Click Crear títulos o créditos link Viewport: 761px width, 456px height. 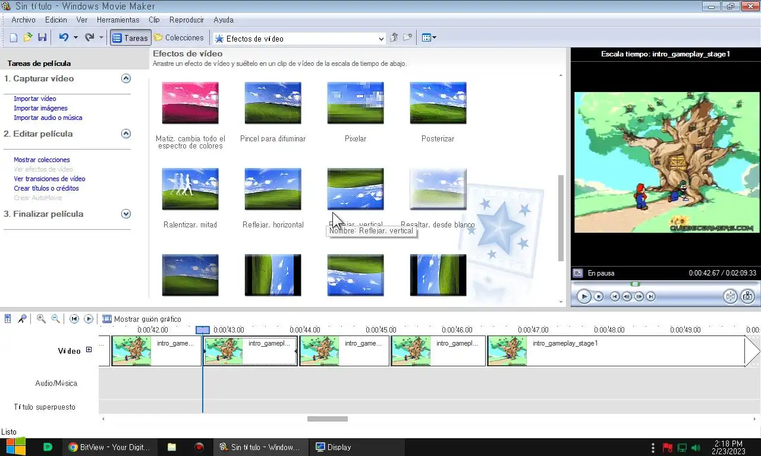coord(46,188)
